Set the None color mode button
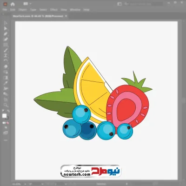The width and height of the screenshot is (186, 186). pyautogui.click(x=8, y=123)
